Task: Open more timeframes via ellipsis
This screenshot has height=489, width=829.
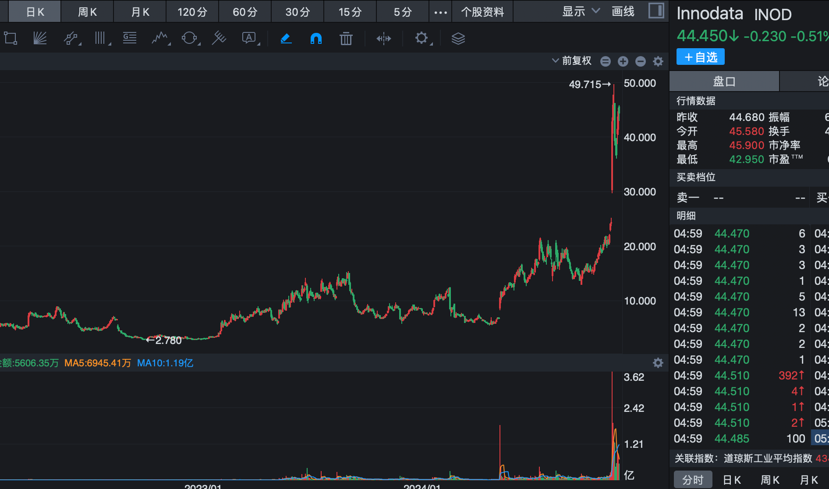Action: click(440, 12)
